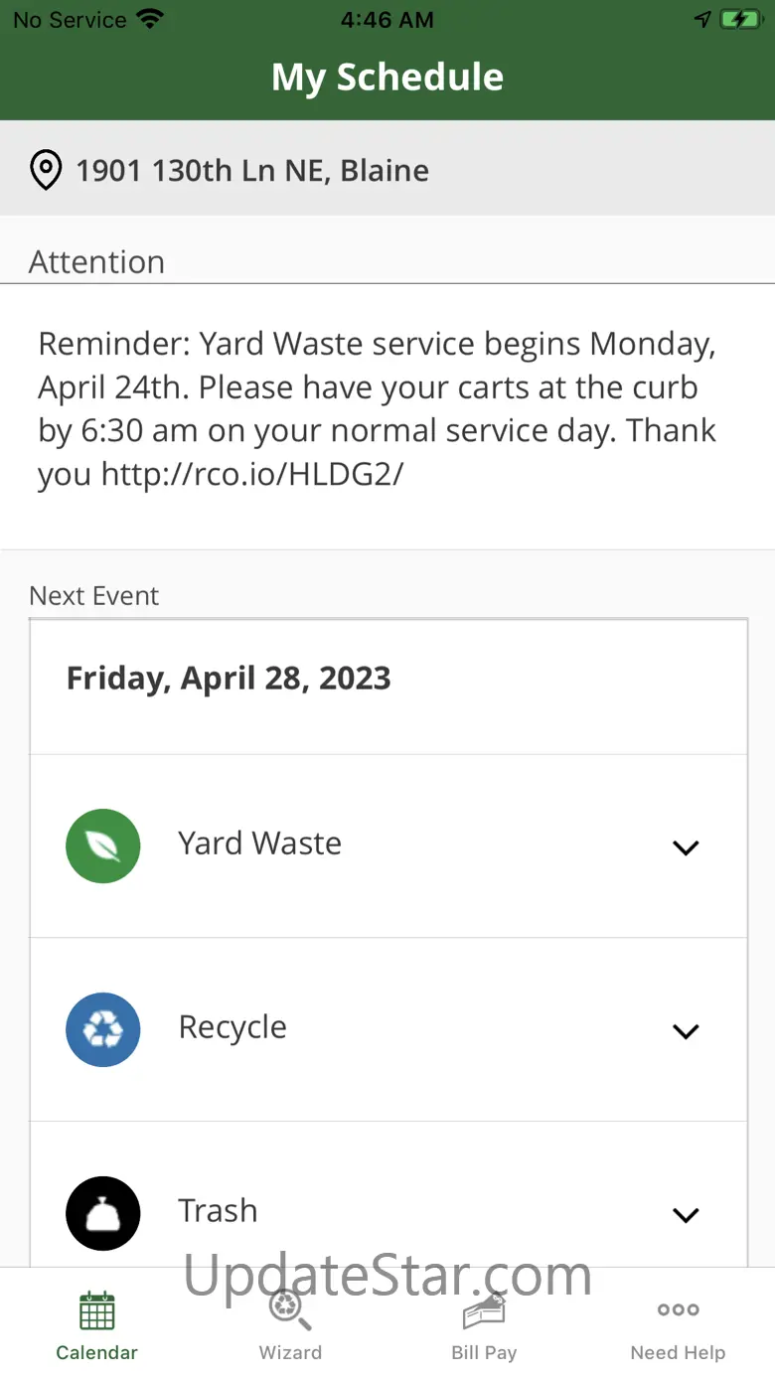
Task: Expand the Yard Waste chevron
Action: point(686,847)
